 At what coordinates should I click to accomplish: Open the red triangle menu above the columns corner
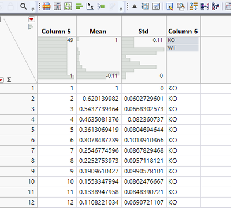coord(32,20)
